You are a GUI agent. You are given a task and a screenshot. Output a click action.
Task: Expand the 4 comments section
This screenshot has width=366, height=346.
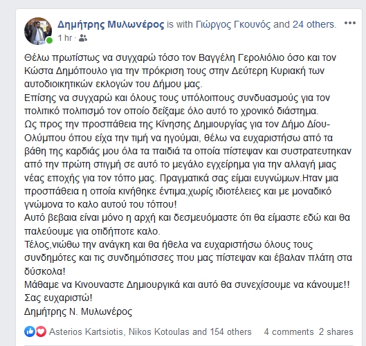pyautogui.click(x=289, y=331)
